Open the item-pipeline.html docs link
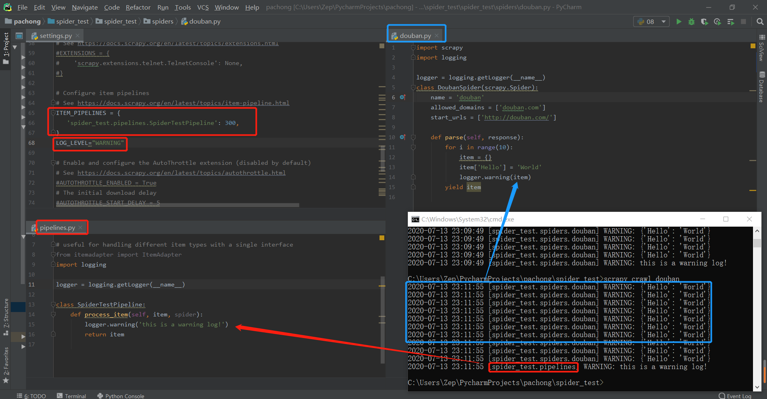 tap(183, 103)
